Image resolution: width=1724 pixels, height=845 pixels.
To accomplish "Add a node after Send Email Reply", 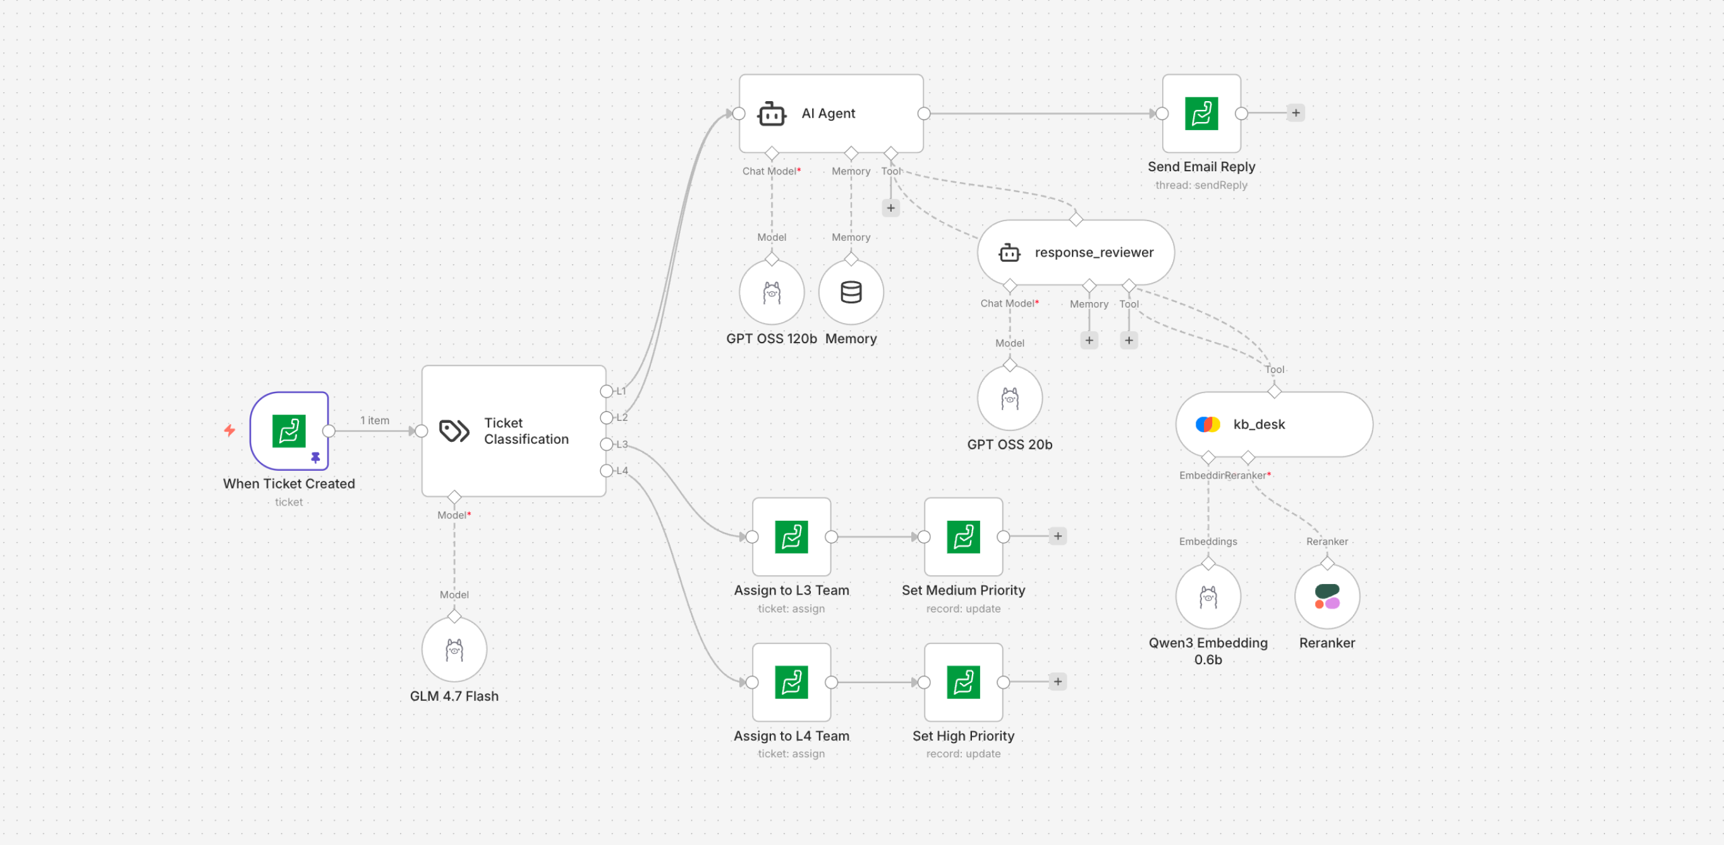I will (1296, 112).
